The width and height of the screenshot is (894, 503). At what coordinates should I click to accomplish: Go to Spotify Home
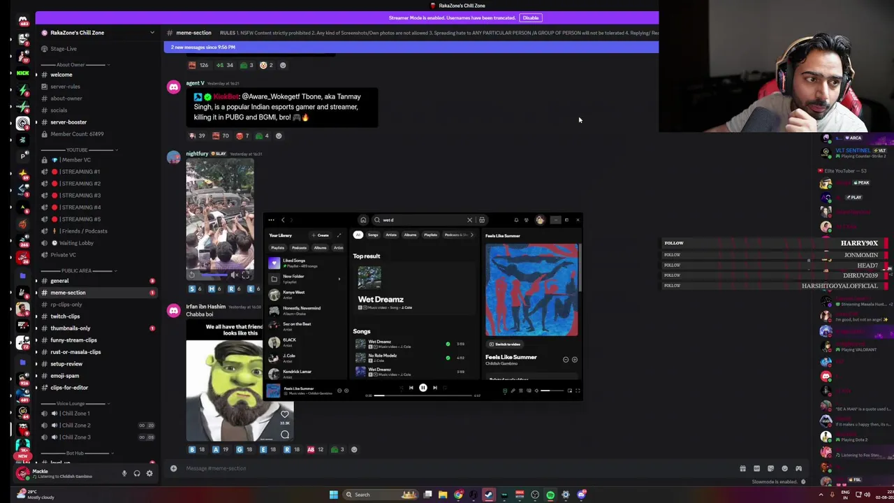click(x=363, y=220)
